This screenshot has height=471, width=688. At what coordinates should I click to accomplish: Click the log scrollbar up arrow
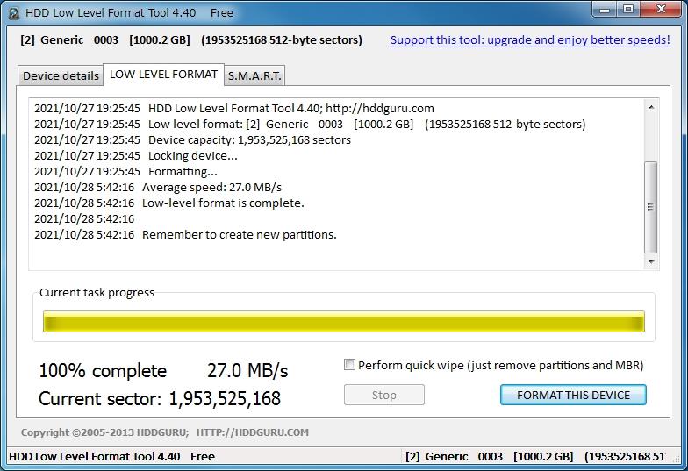click(x=651, y=107)
